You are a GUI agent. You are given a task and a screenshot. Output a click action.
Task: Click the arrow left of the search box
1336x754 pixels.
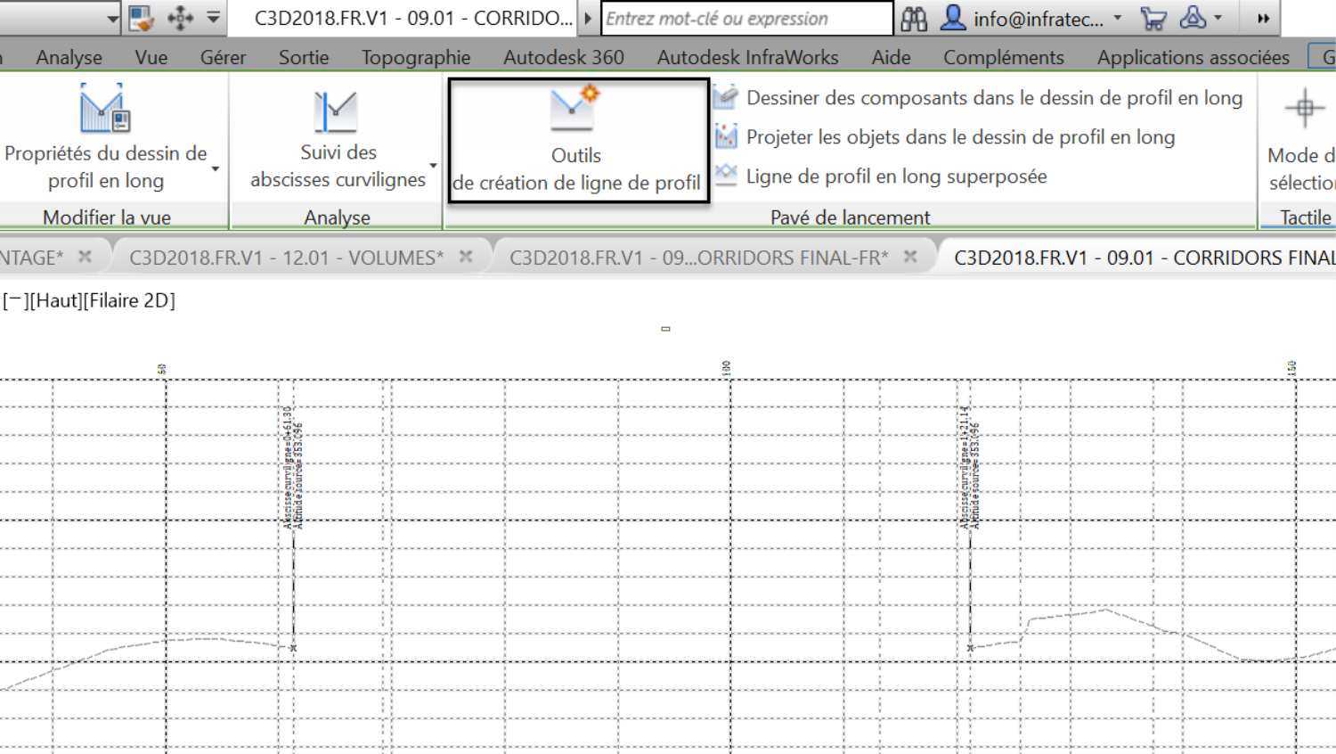point(588,18)
